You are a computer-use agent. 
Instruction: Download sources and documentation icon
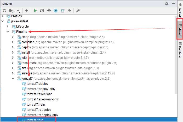[x=18, y=11]
